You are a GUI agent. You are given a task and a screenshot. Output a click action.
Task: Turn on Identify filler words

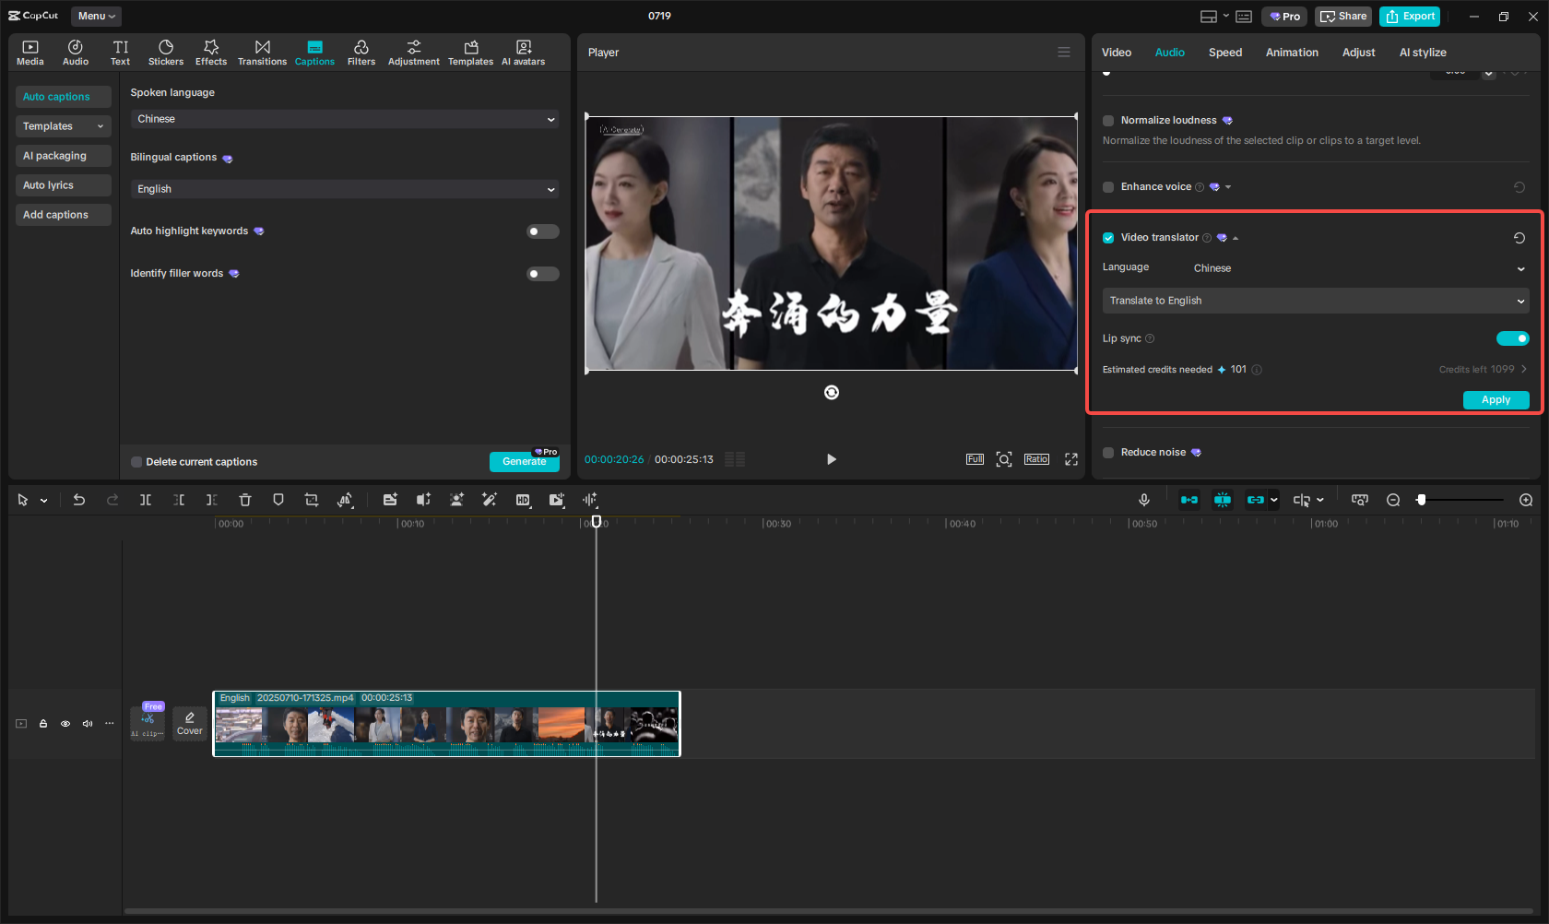click(x=542, y=273)
